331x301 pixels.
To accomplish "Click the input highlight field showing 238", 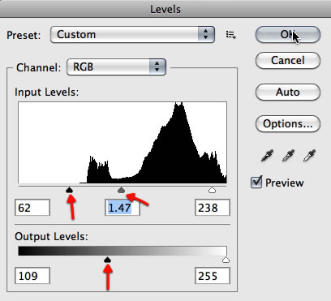I will tap(213, 208).
